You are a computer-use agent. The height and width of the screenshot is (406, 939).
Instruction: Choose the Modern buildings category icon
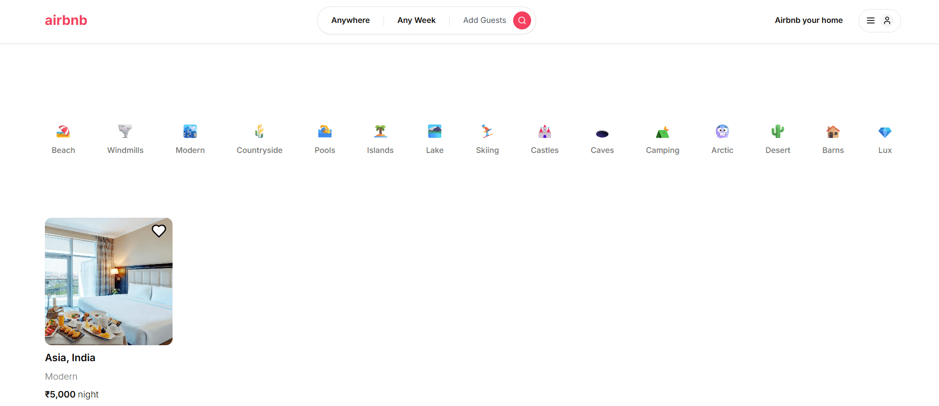tap(190, 132)
